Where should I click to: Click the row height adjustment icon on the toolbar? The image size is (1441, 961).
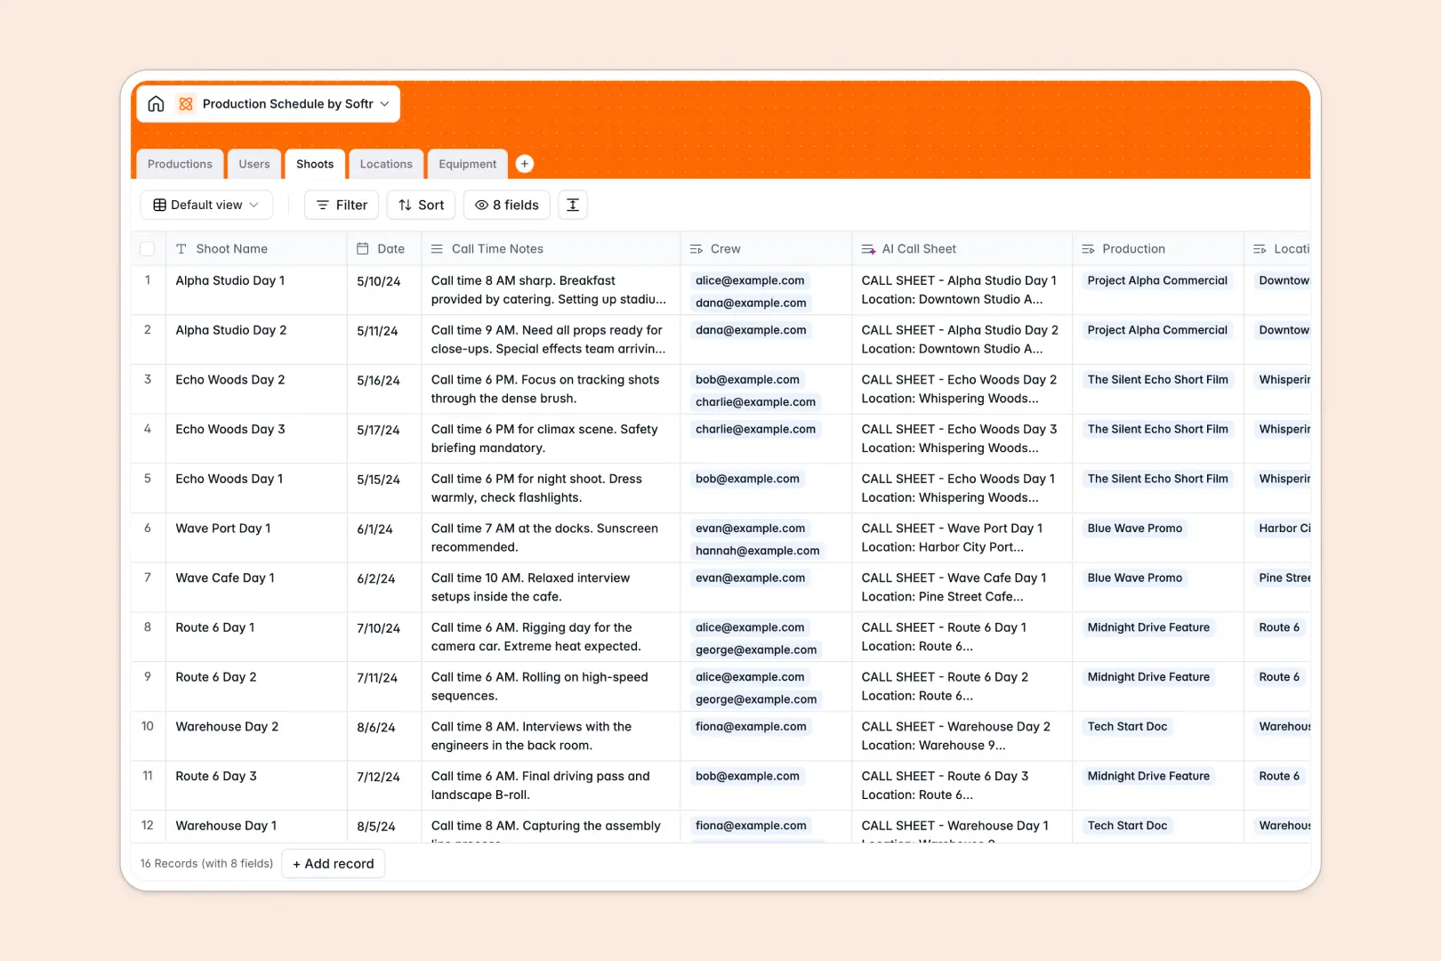coord(572,205)
